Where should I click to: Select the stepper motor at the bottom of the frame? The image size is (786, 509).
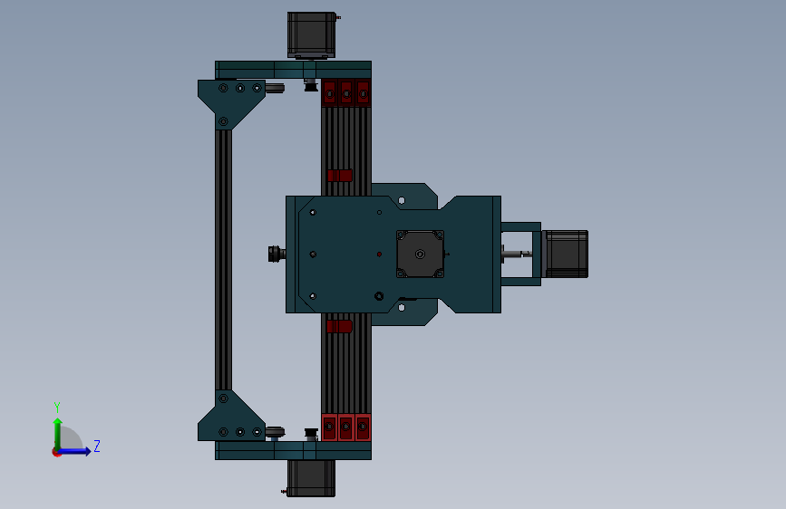tap(311, 478)
